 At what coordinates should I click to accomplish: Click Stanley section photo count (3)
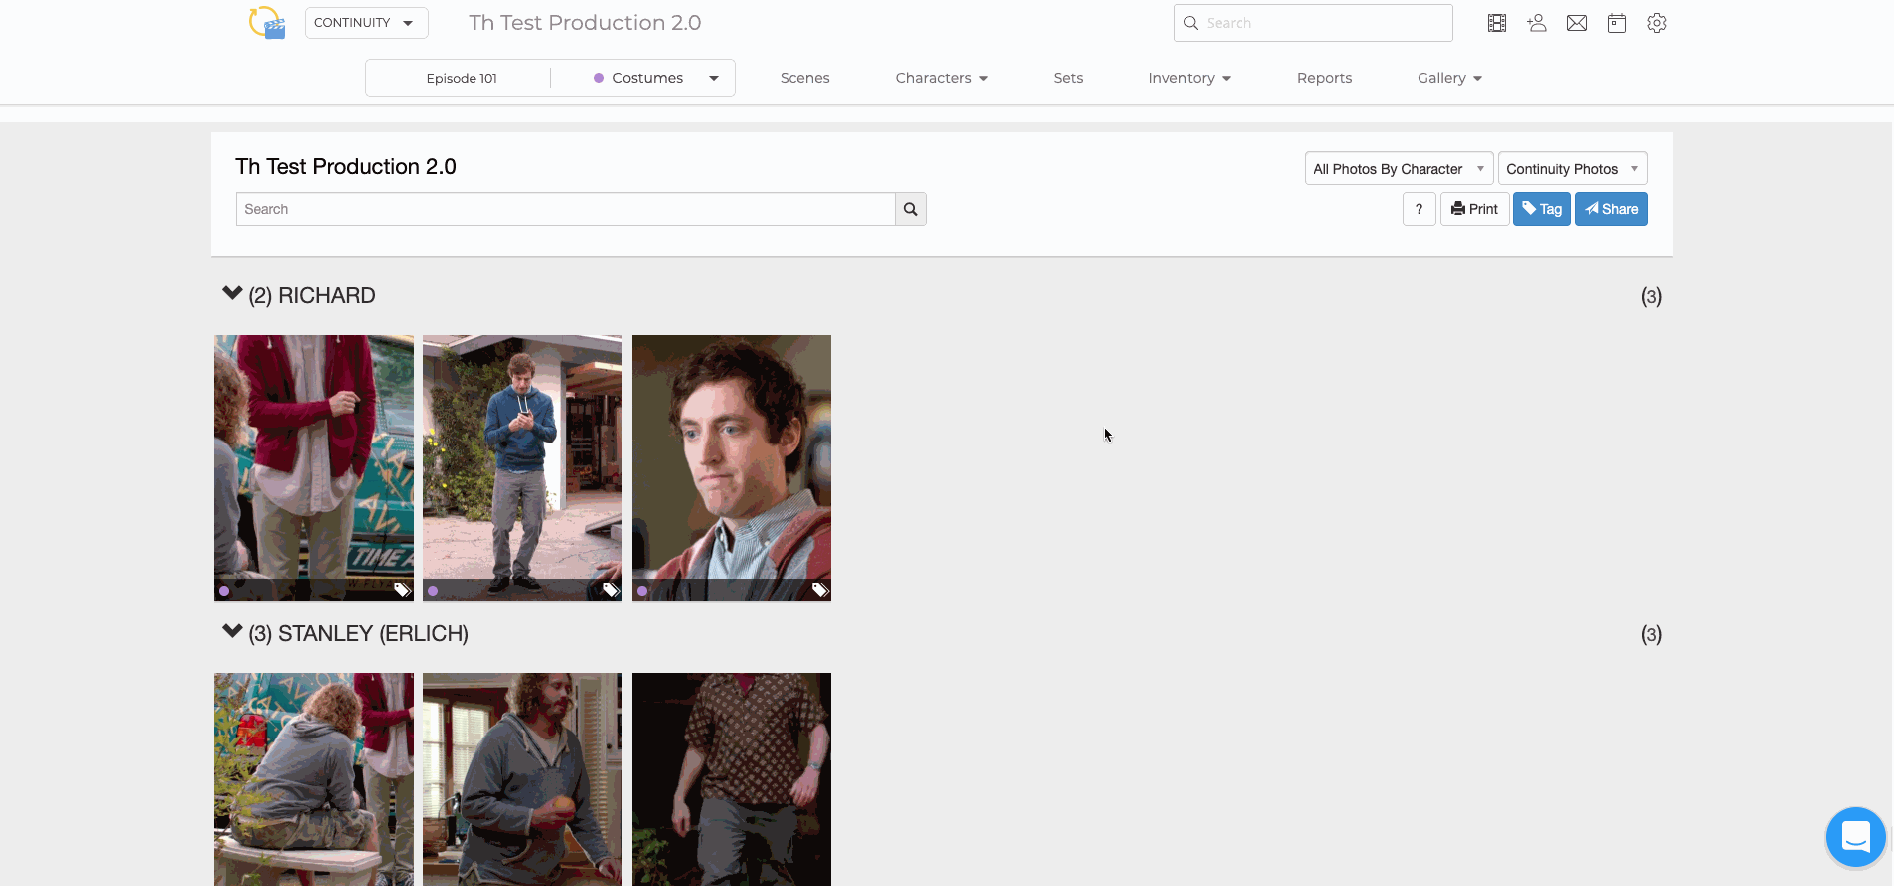point(1651,634)
